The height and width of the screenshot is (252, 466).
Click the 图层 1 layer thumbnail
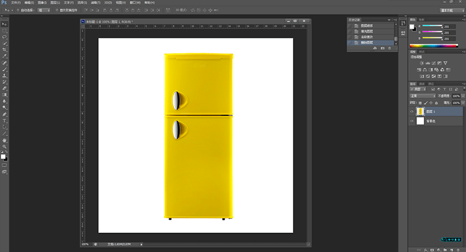click(x=420, y=112)
